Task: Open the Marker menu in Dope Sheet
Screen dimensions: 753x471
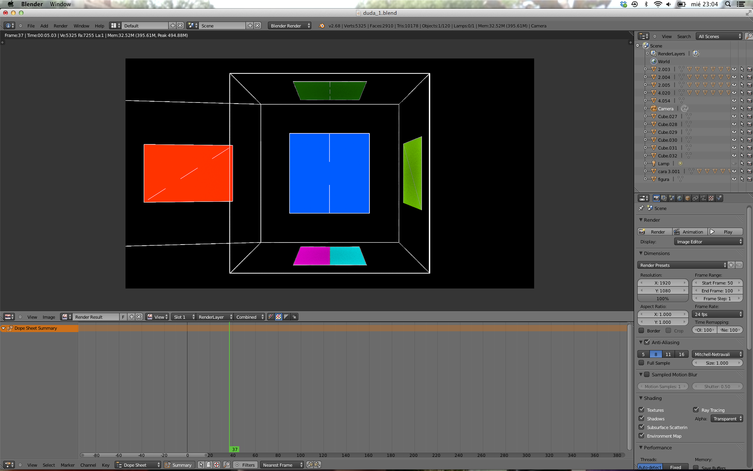Action: [x=67, y=465]
